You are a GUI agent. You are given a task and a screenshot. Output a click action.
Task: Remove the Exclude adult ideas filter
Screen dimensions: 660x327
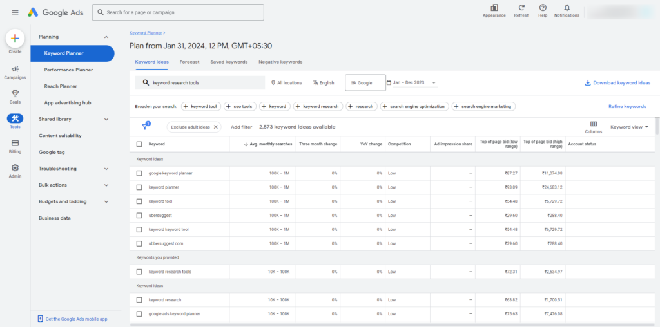215,127
